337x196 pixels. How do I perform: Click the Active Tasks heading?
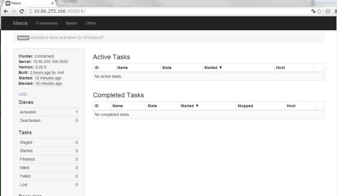click(x=111, y=57)
